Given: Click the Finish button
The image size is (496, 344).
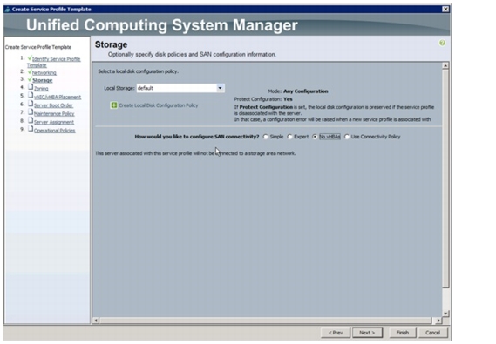Looking at the screenshot, I should [402, 333].
